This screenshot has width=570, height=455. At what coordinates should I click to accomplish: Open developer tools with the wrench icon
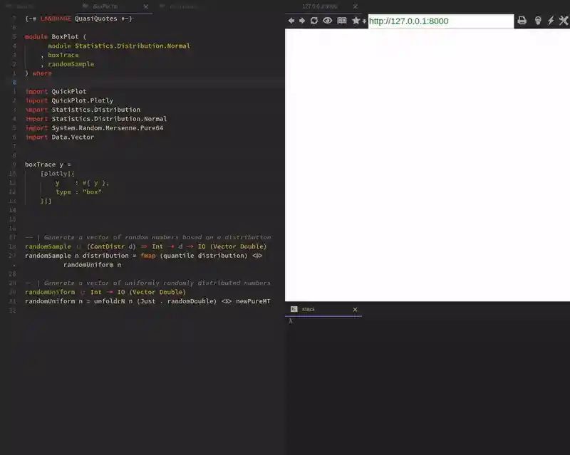pos(562,21)
